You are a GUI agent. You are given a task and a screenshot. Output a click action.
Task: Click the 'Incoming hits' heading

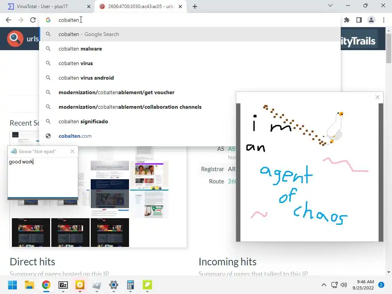click(227, 262)
